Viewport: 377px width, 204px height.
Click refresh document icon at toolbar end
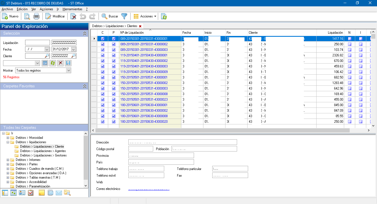164,16
